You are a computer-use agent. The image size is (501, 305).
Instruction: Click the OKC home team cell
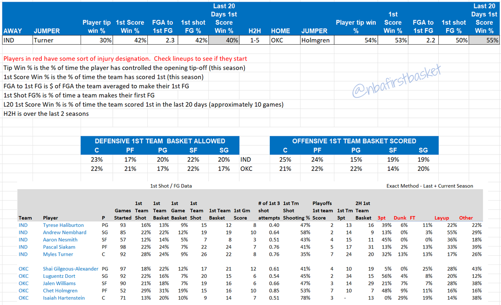coord(285,41)
